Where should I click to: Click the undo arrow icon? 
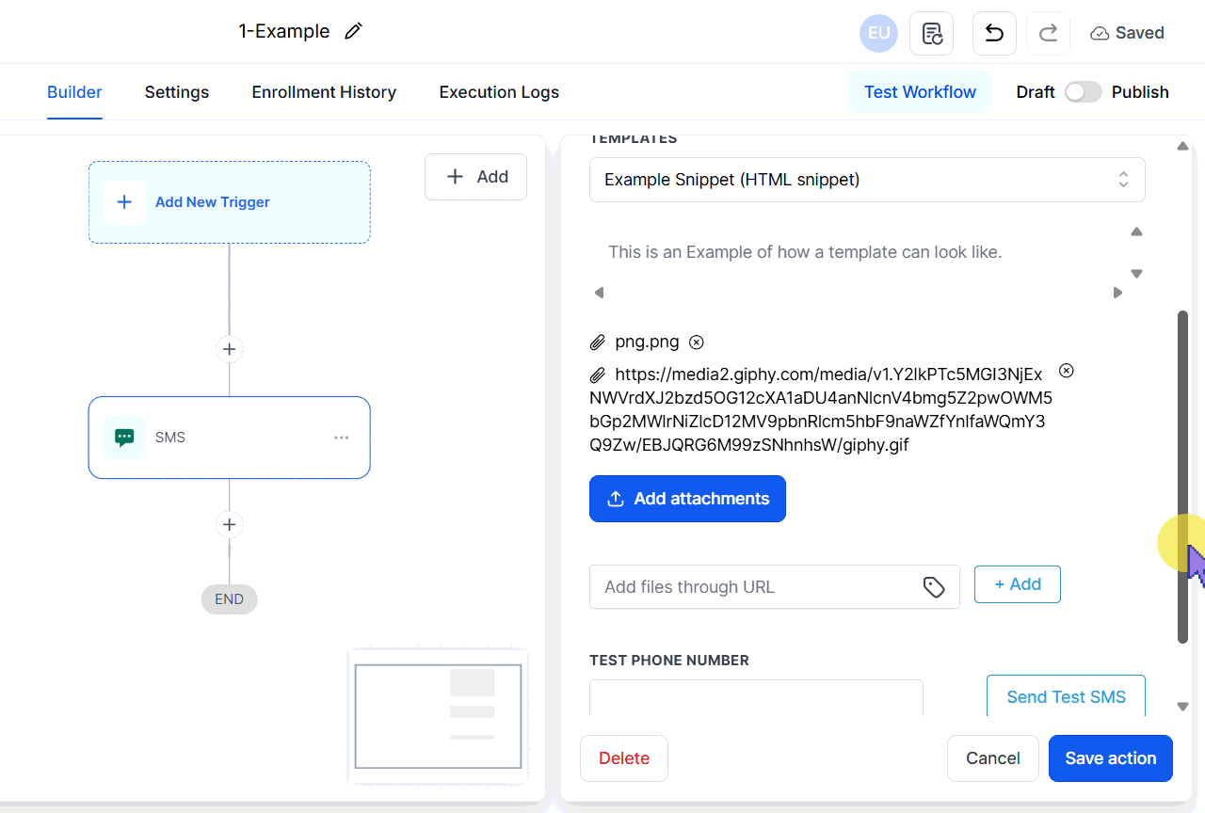[993, 34]
